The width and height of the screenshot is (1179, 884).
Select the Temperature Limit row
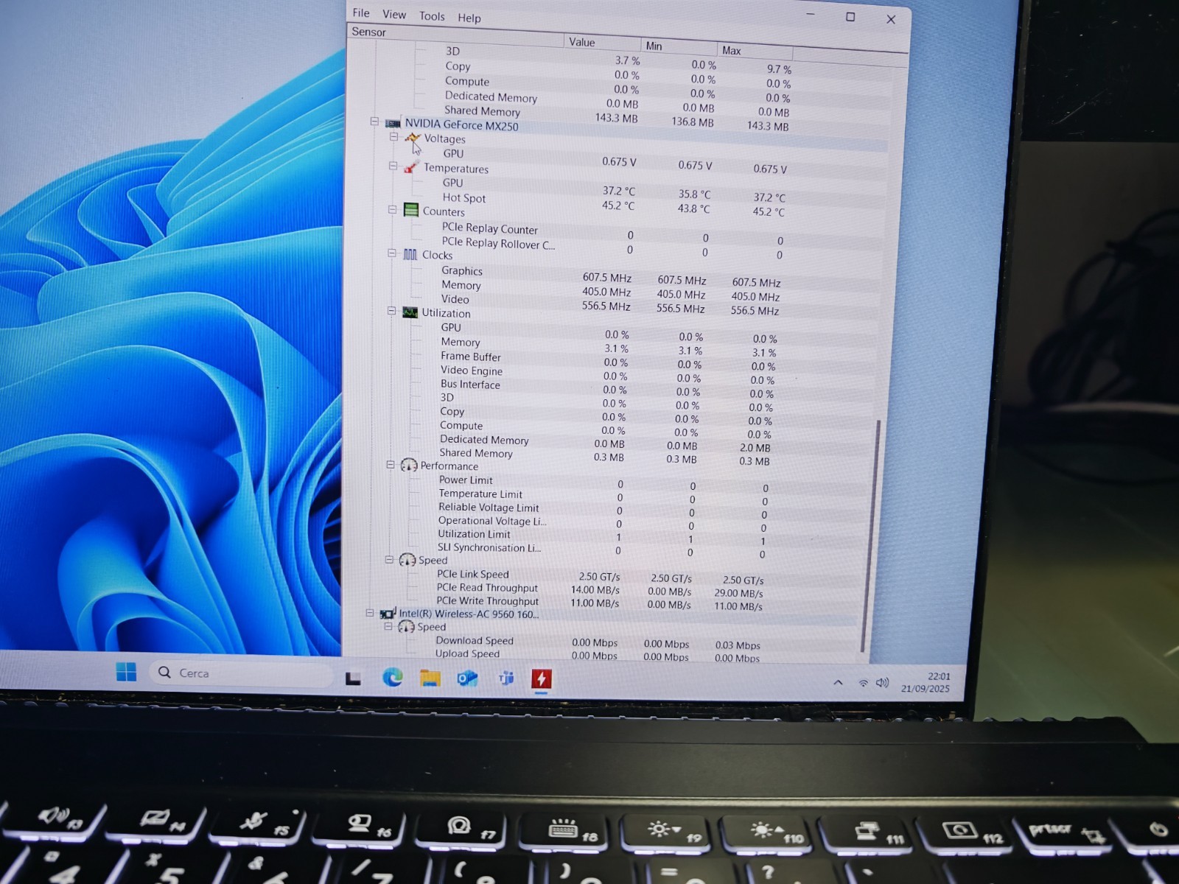coord(603,497)
